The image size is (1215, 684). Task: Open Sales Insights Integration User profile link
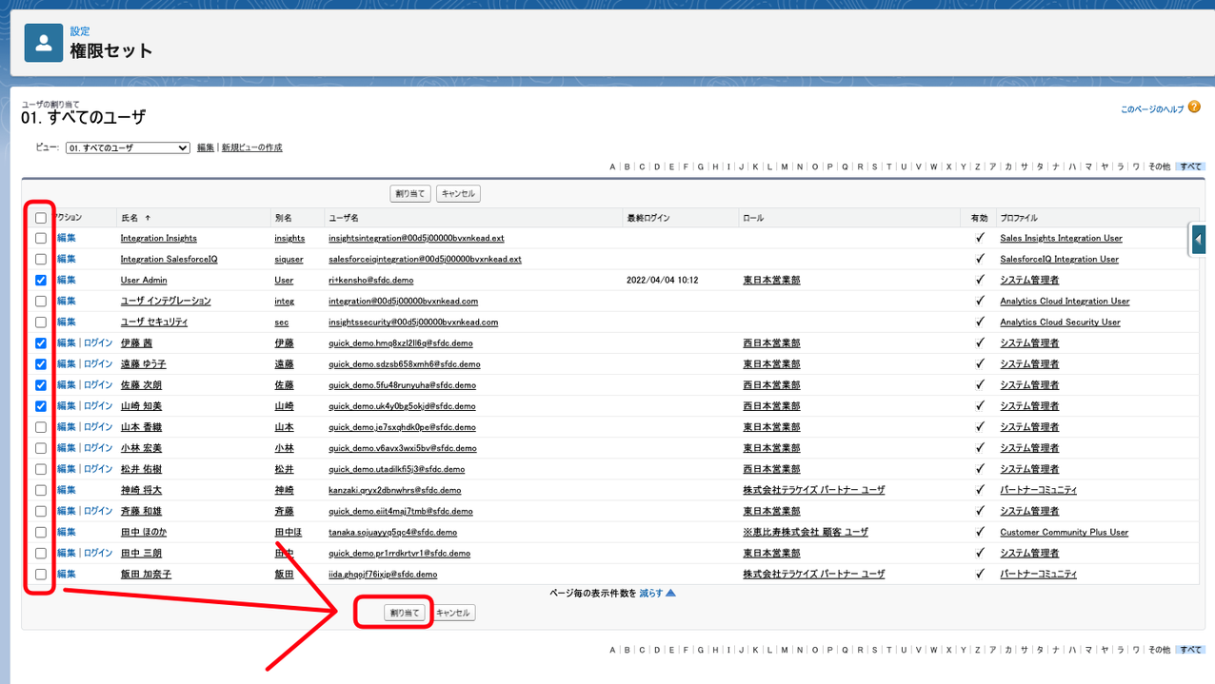click(x=1061, y=238)
